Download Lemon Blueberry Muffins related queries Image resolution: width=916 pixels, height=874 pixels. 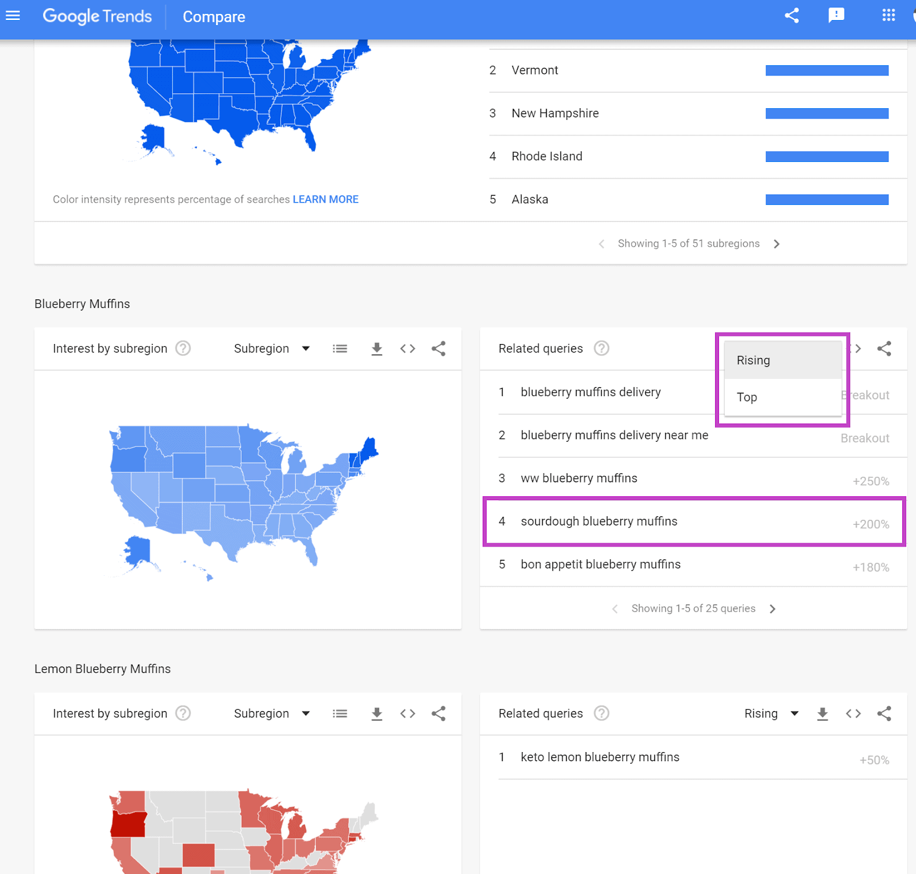[x=822, y=713]
